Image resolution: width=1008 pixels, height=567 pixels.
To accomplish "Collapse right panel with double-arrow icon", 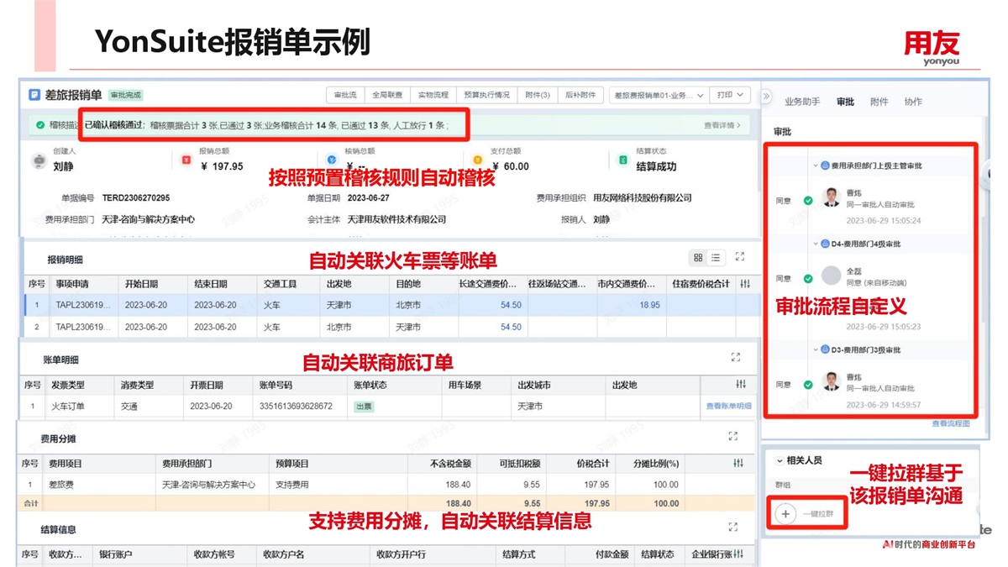I will tap(766, 97).
